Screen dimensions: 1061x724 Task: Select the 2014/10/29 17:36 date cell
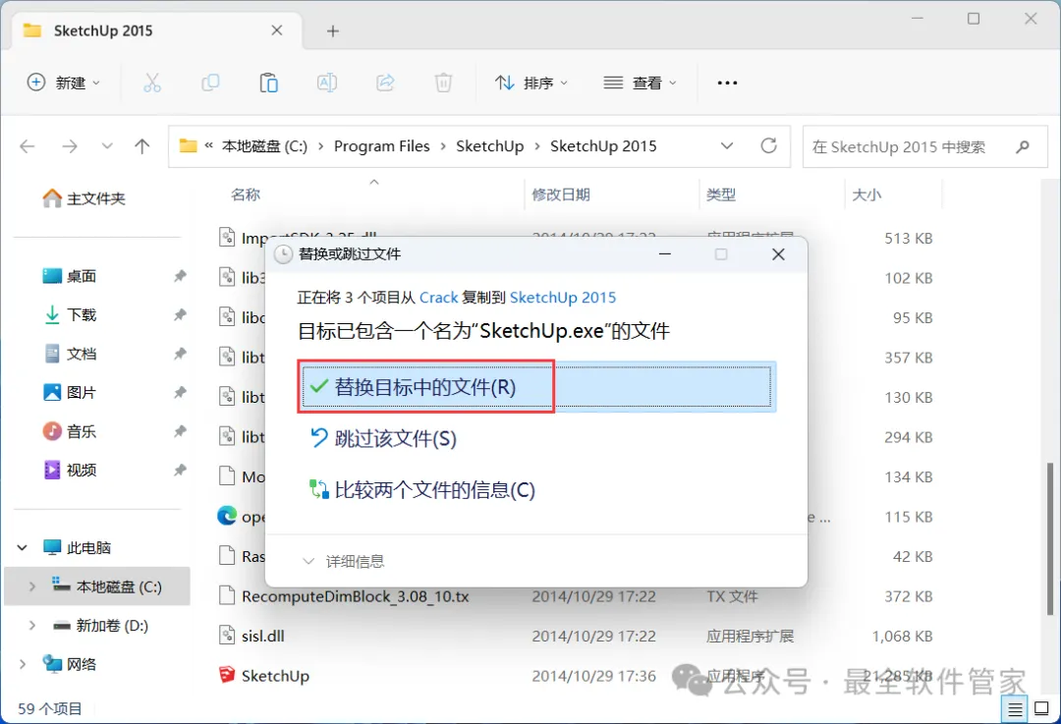pos(593,676)
